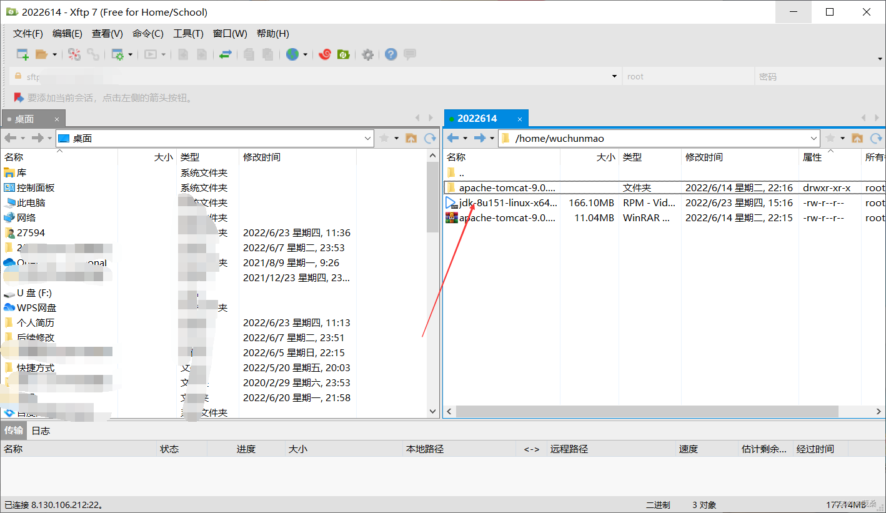Go forward in the remote pane
This screenshot has width=886, height=513.
pyautogui.click(x=480, y=138)
